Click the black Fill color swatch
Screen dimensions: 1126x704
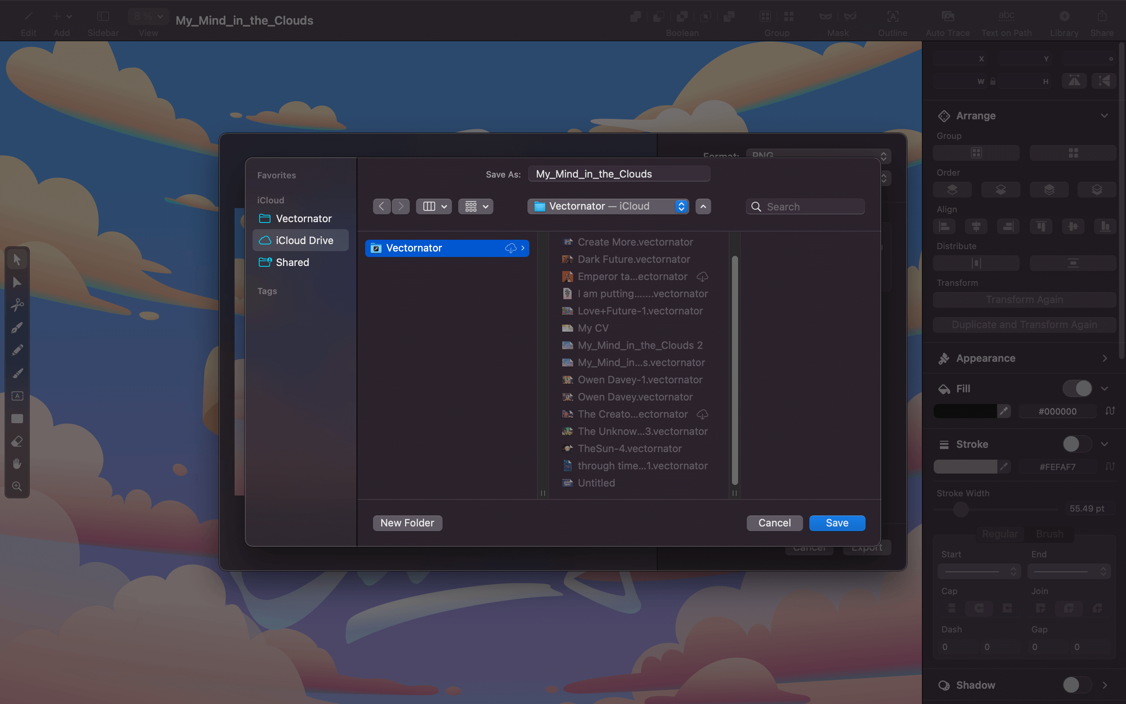[965, 411]
